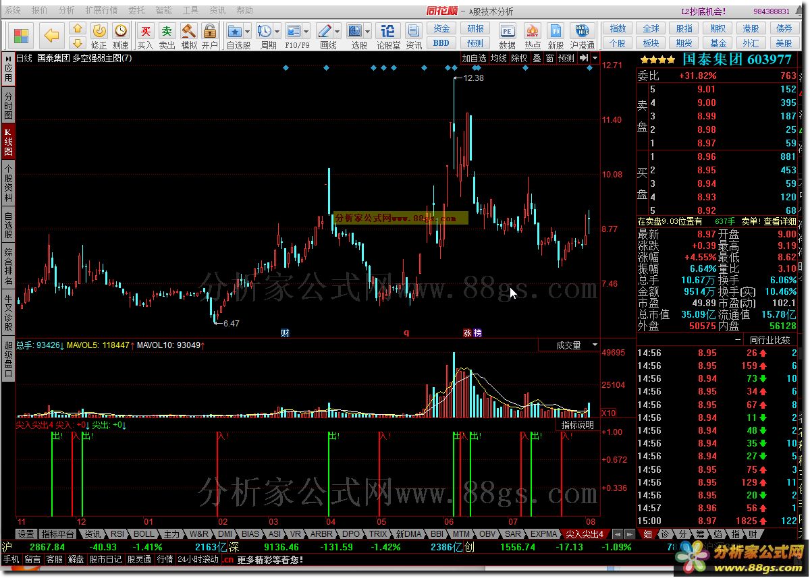
Task: Click the 期货 futures button
Action: tap(684, 42)
